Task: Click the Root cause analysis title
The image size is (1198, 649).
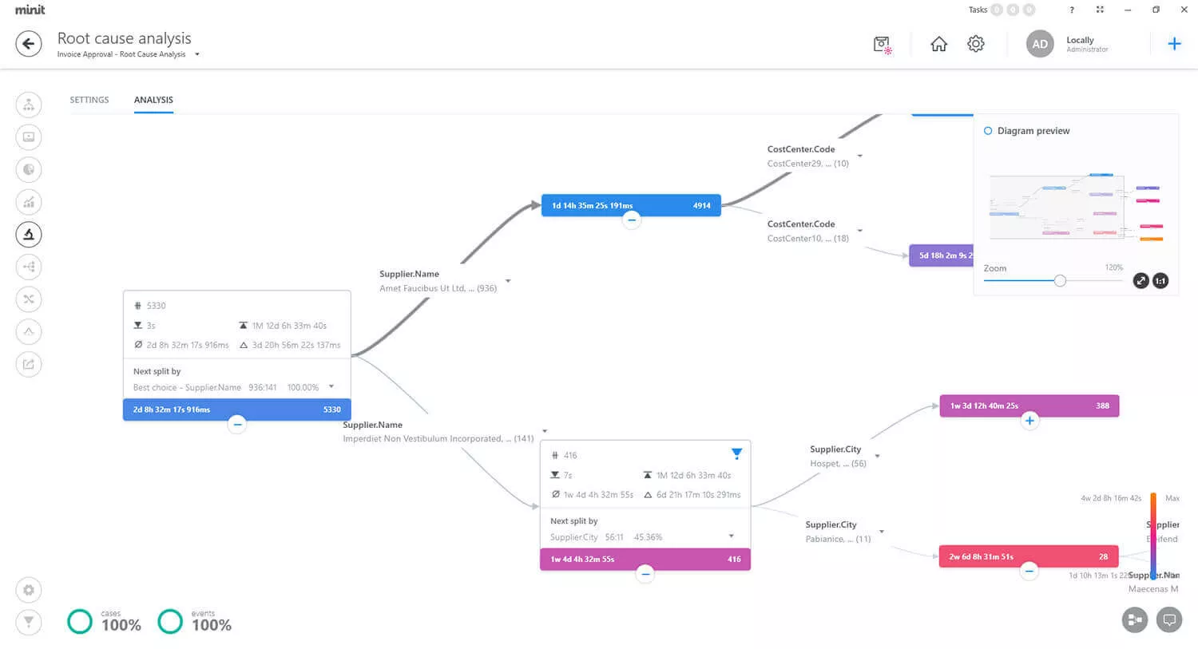Action: [125, 38]
